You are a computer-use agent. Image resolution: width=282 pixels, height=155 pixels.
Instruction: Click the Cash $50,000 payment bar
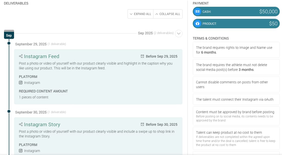click(x=236, y=12)
